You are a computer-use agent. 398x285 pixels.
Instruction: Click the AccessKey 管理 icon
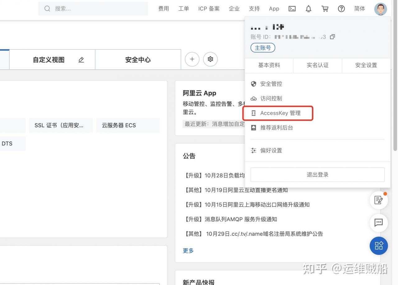(254, 113)
